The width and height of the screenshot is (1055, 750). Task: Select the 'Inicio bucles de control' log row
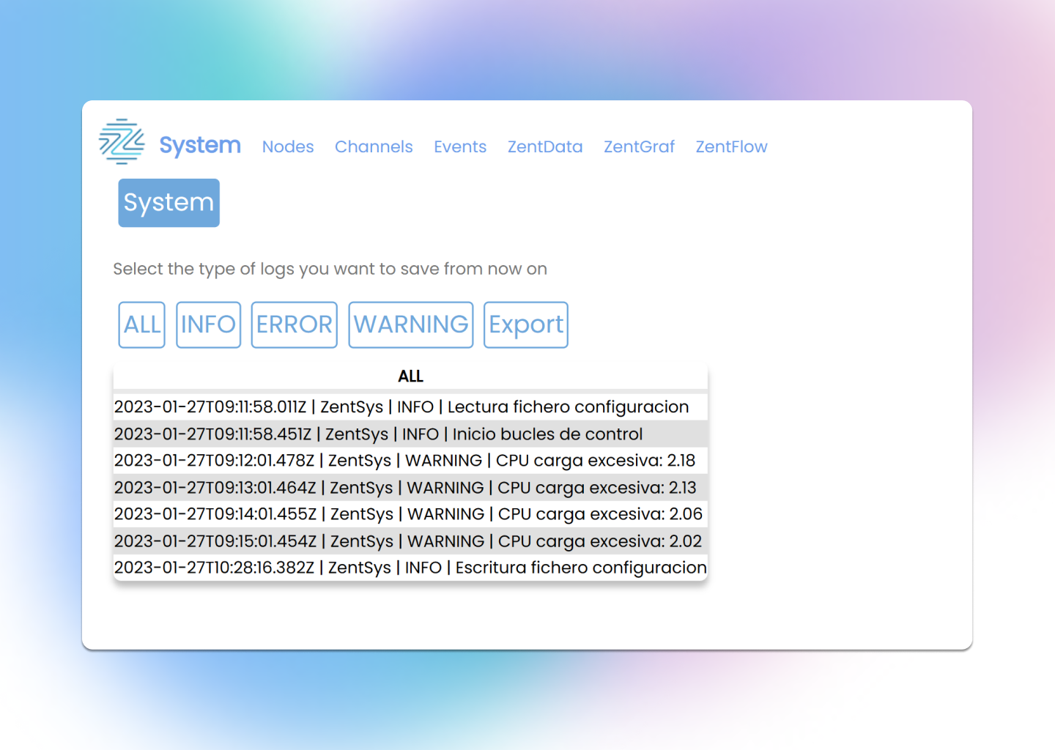click(x=410, y=434)
